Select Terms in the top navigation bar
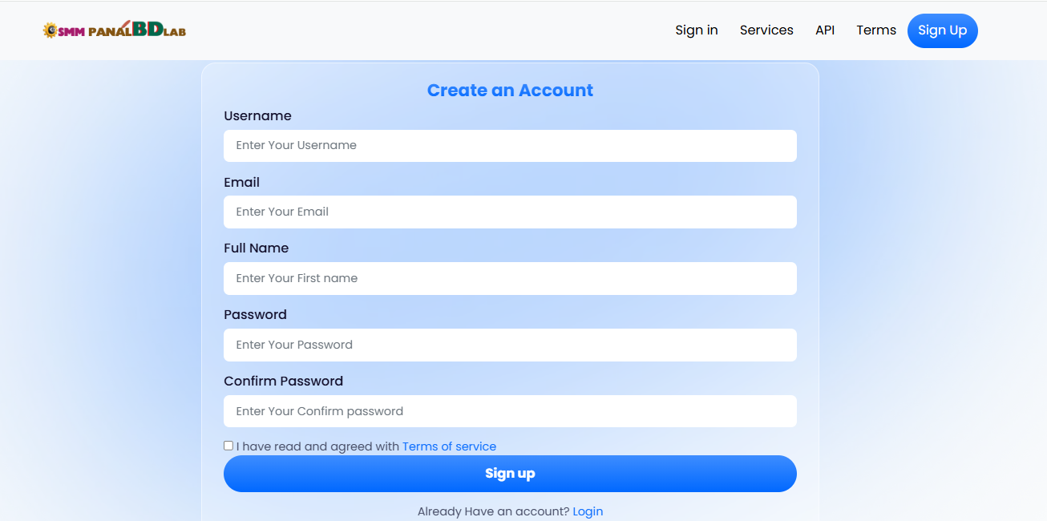Screen dimensions: 1047x521 click(x=875, y=30)
